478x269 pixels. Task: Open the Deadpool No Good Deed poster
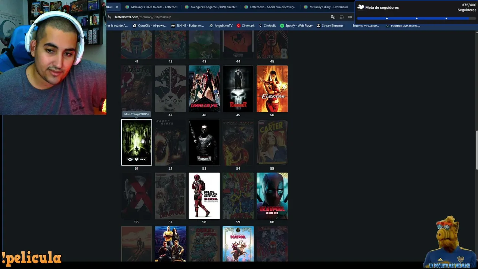click(x=272, y=196)
